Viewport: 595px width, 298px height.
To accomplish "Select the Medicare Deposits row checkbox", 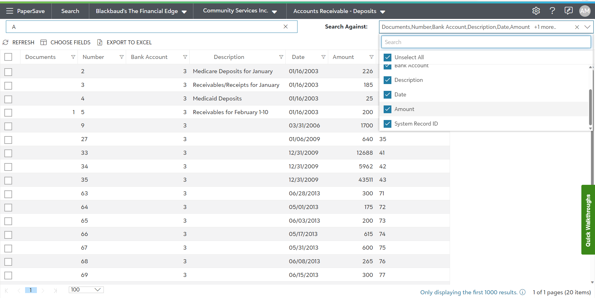I will tap(8, 72).
